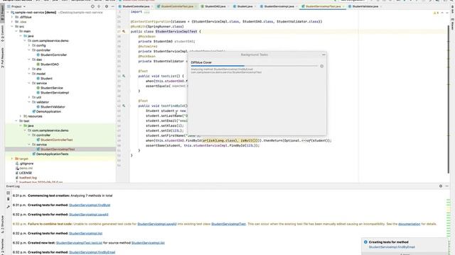Click the editor vertical scrollbar

point(449,98)
